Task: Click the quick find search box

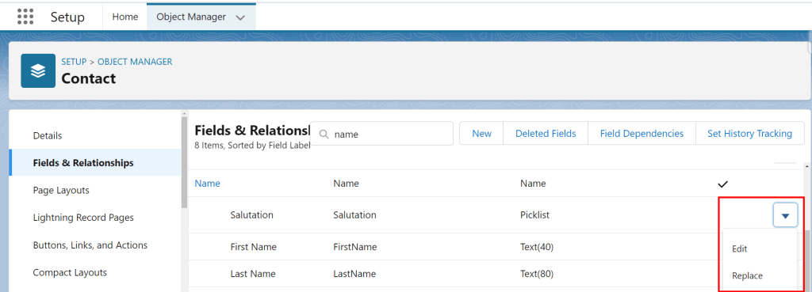Action: [x=381, y=134]
